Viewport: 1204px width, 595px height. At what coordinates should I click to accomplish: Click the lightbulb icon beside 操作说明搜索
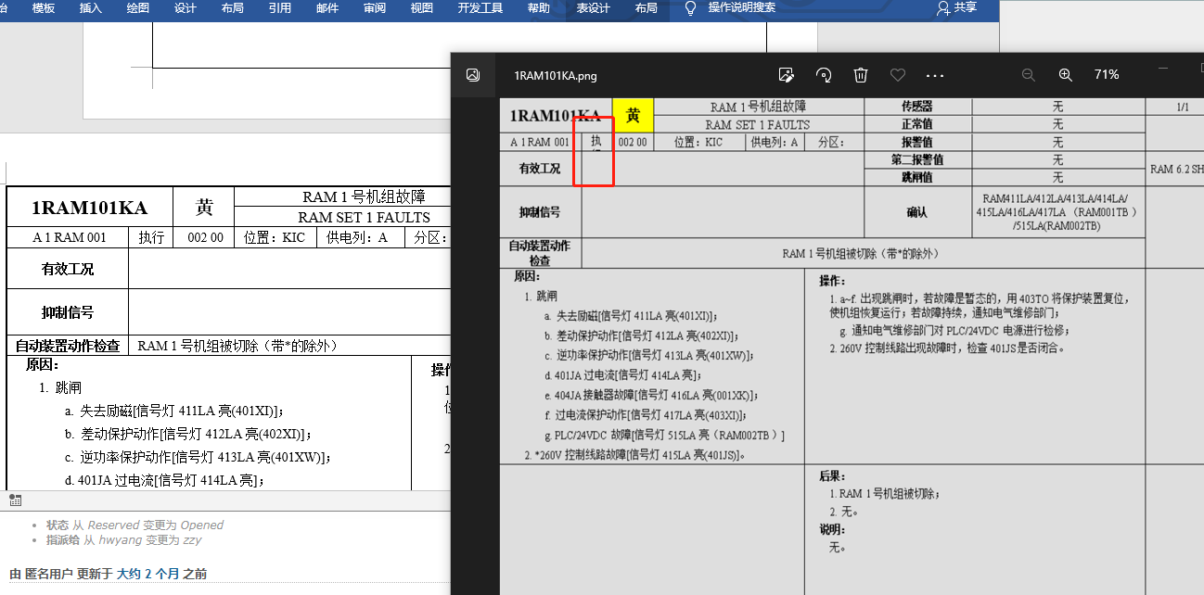click(x=690, y=8)
